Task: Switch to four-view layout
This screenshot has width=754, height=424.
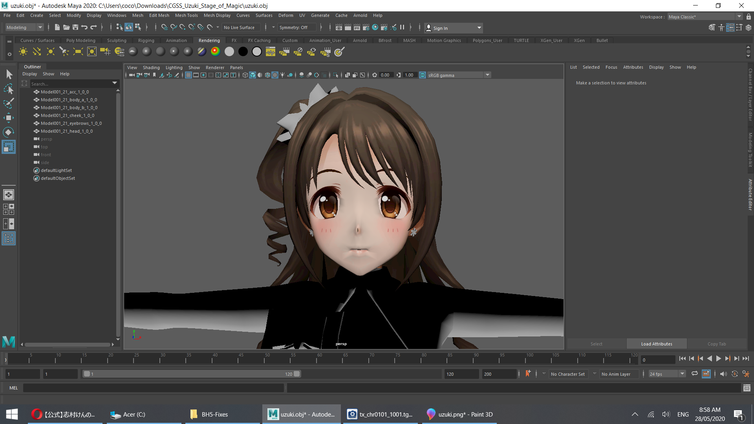Action: (9, 209)
